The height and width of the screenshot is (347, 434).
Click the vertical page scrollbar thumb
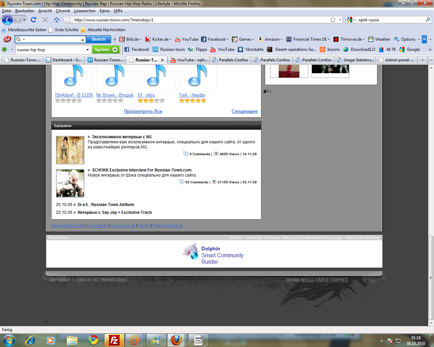431,278
